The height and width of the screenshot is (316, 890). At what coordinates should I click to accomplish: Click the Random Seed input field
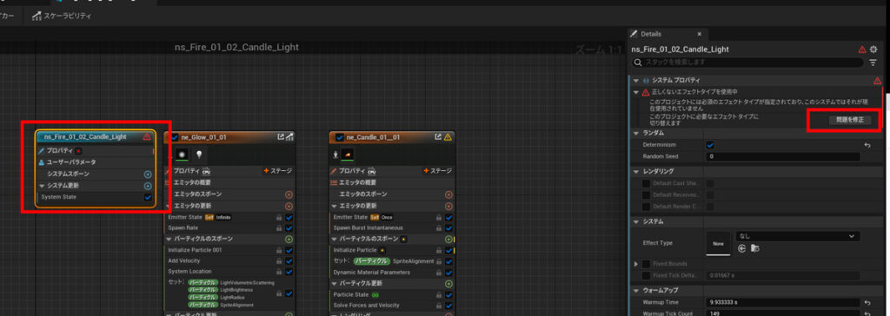pos(783,156)
